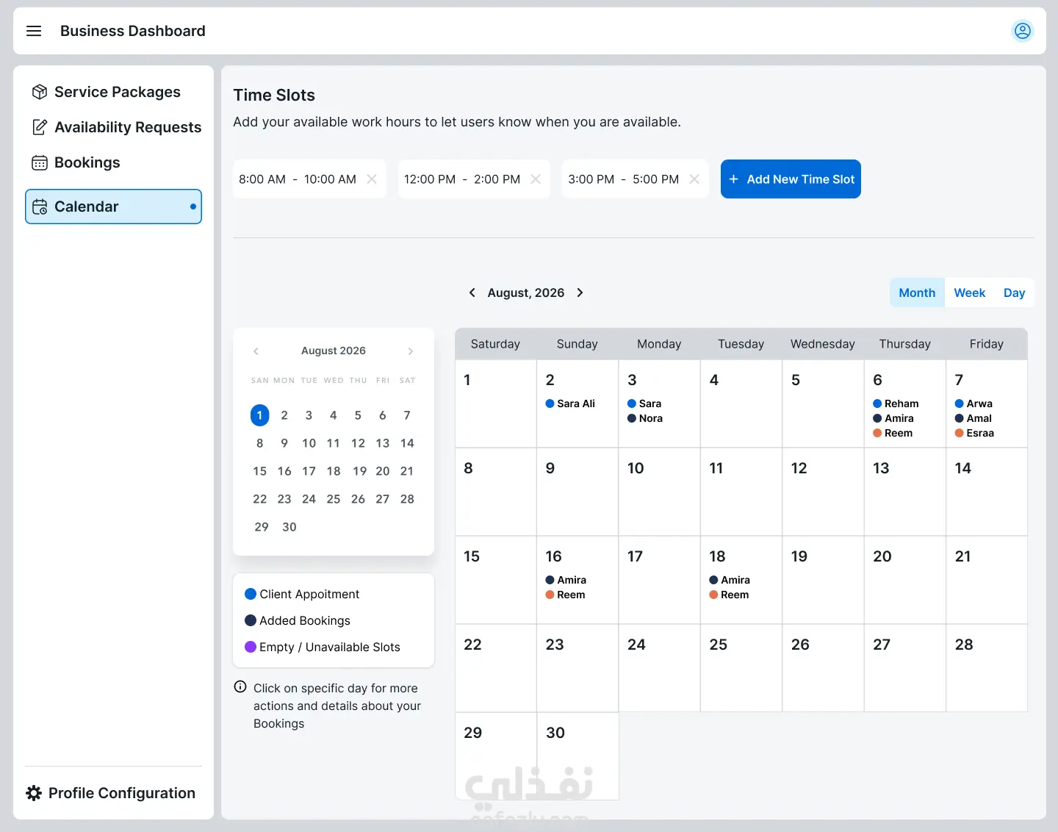Click the Service Packages box icon
Viewport: 1058px width, 832px height.
[40, 92]
